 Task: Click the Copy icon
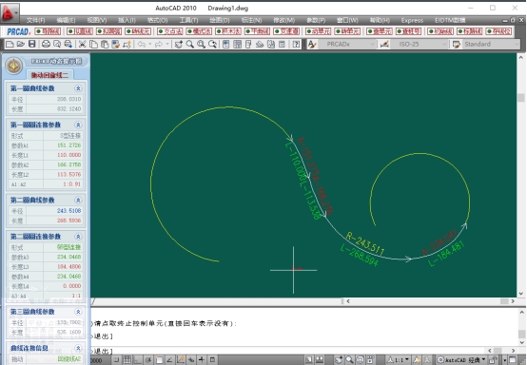[x=93, y=44]
